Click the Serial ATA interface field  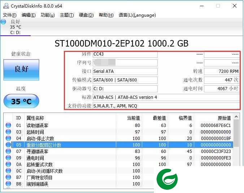[125, 71]
